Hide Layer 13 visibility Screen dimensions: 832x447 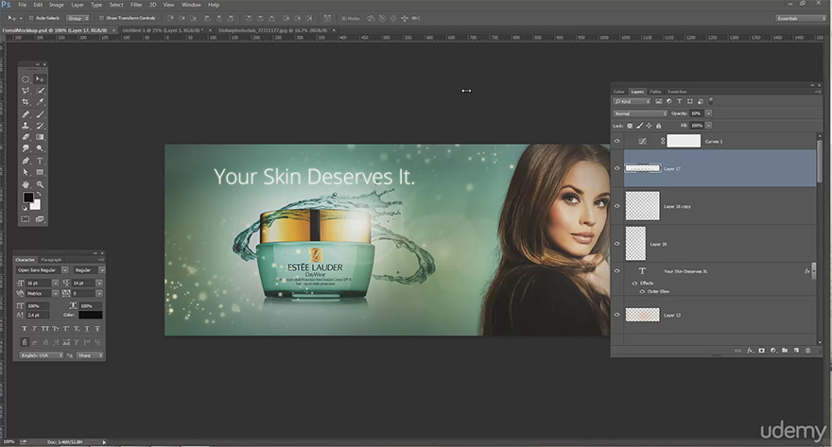(x=617, y=315)
